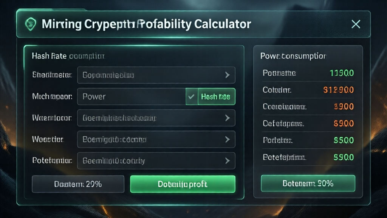Click the chevron arrow in fourth row
This screenshot has height=218, width=387.
pyautogui.click(x=227, y=139)
